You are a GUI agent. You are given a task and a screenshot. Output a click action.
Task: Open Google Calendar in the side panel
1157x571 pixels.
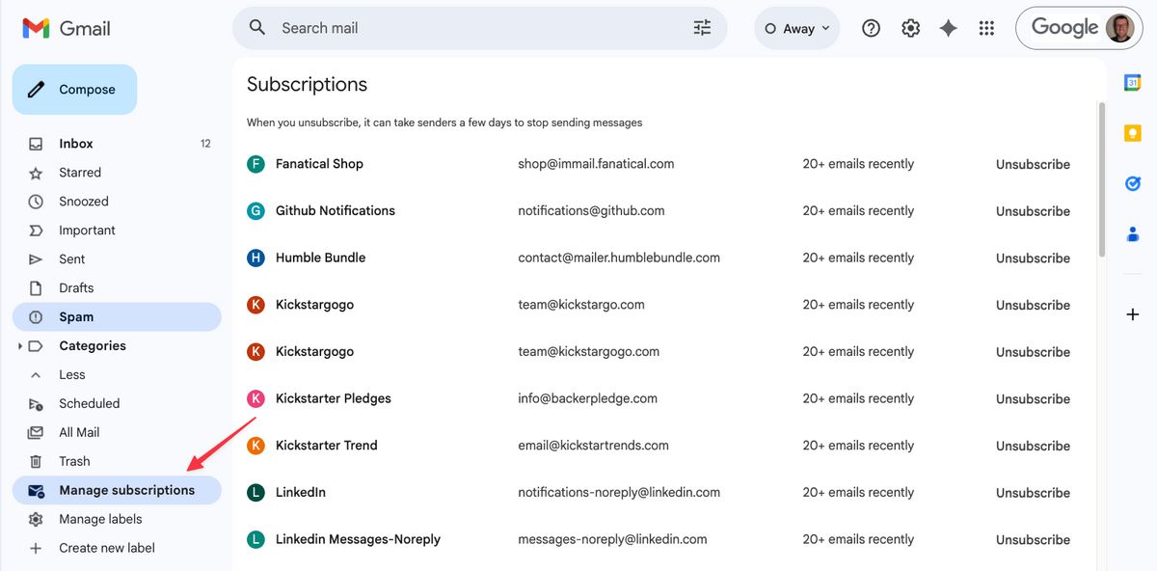[1133, 85]
